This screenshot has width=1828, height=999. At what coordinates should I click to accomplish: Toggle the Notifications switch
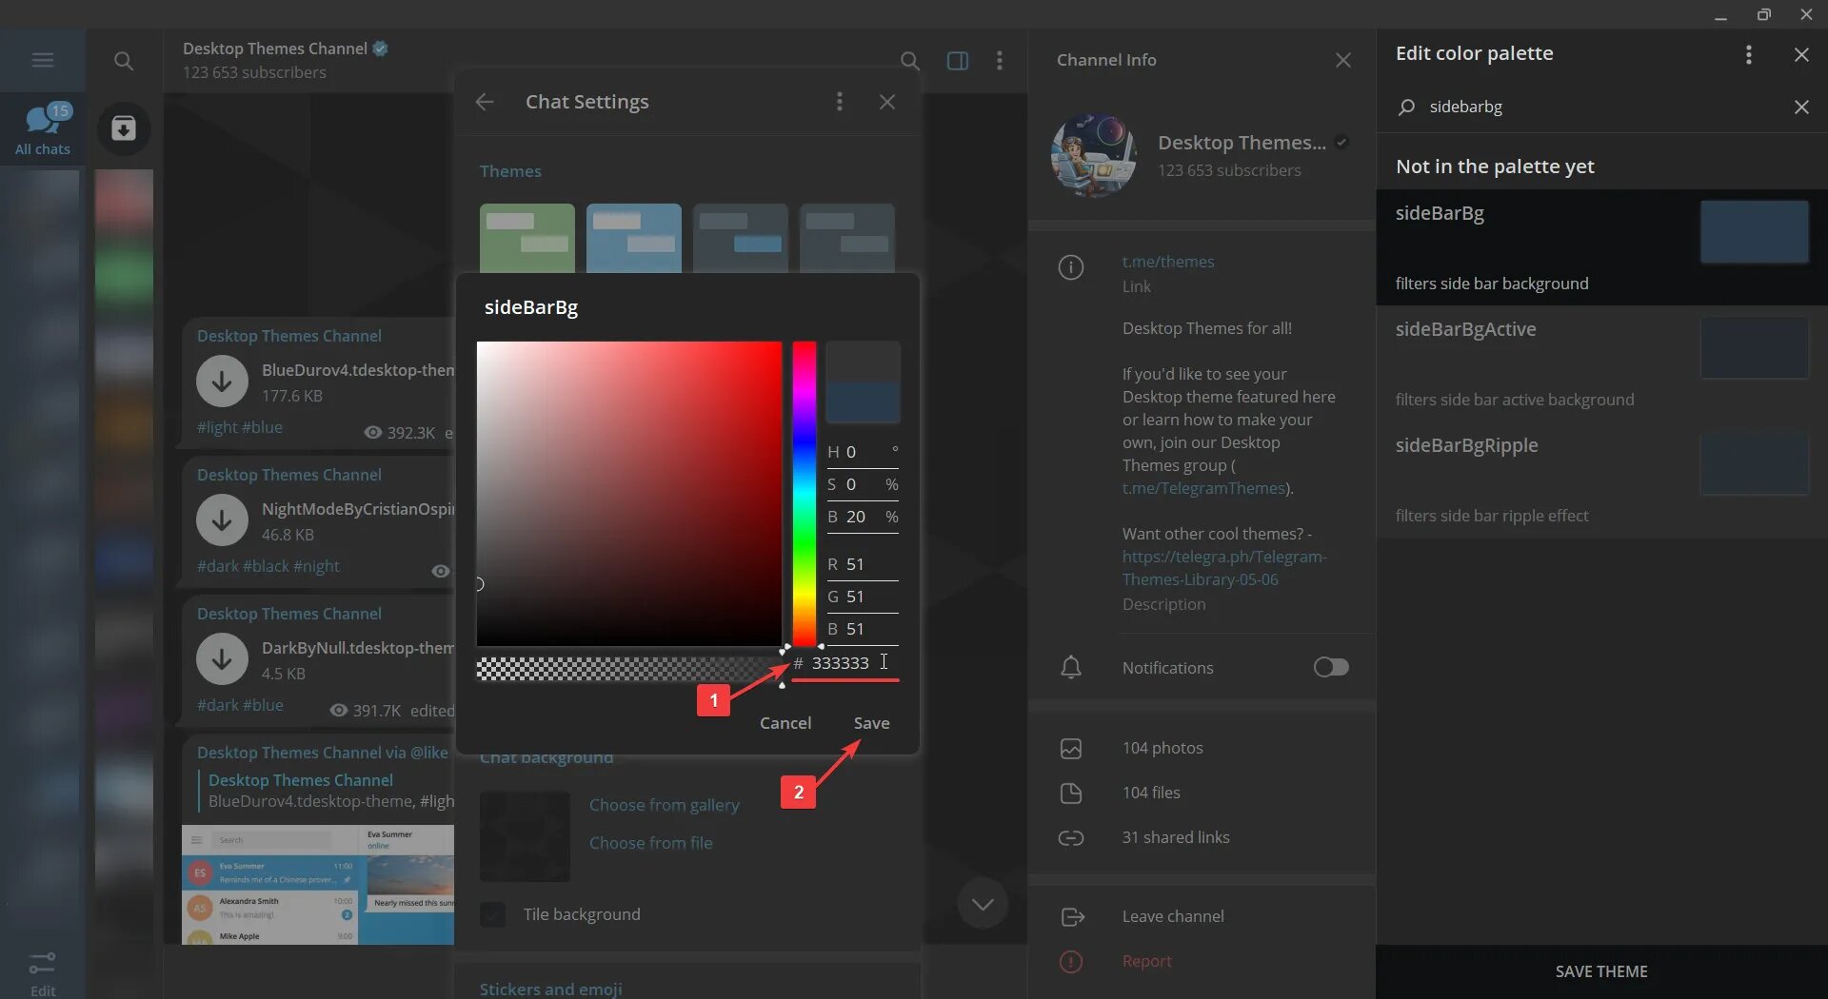tap(1330, 667)
